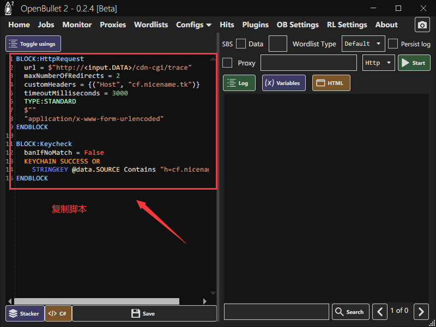Expand the Configs menu

click(x=193, y=25)
